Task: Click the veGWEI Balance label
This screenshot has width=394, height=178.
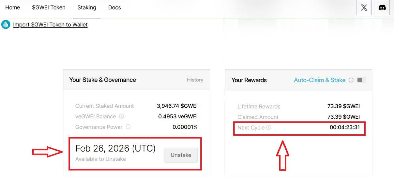Action: click(96, 116)
